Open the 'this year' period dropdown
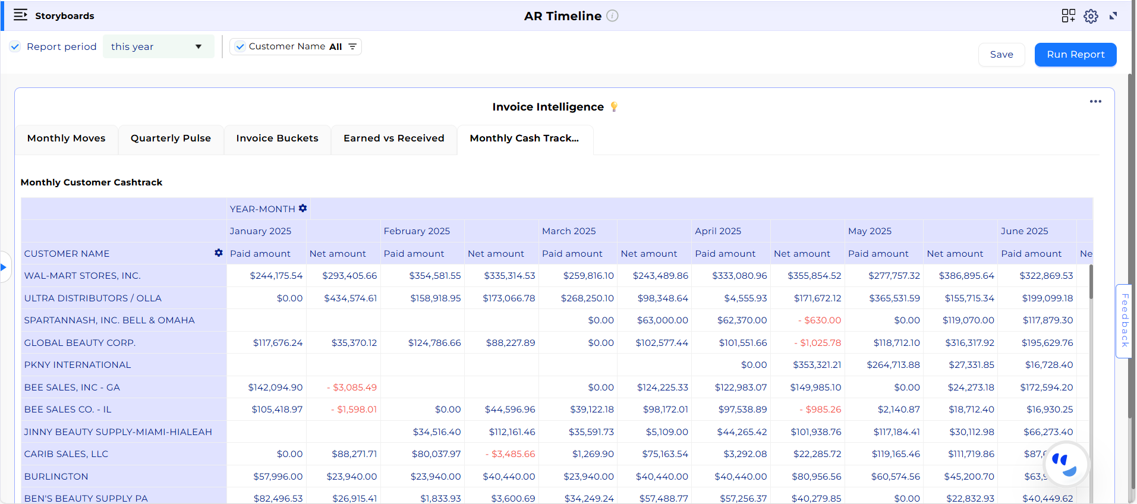This screenshot has height=504, width=1137. click(158, 46)
